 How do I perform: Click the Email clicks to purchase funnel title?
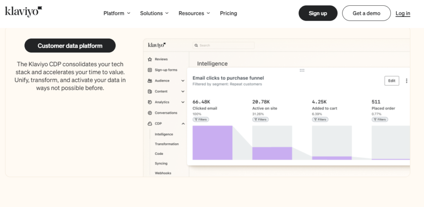coord(228,78)
